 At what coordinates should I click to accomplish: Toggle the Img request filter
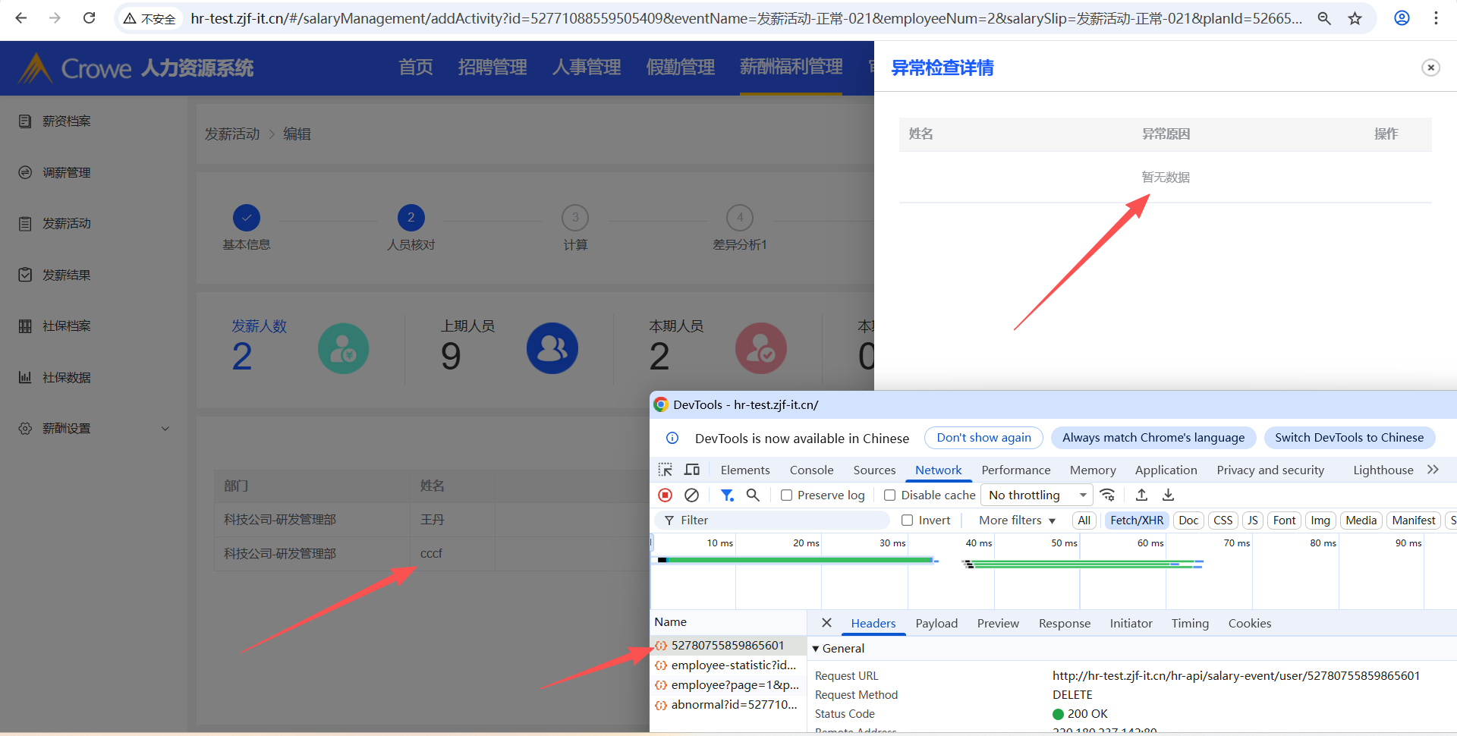click(x=1320, y=520)
